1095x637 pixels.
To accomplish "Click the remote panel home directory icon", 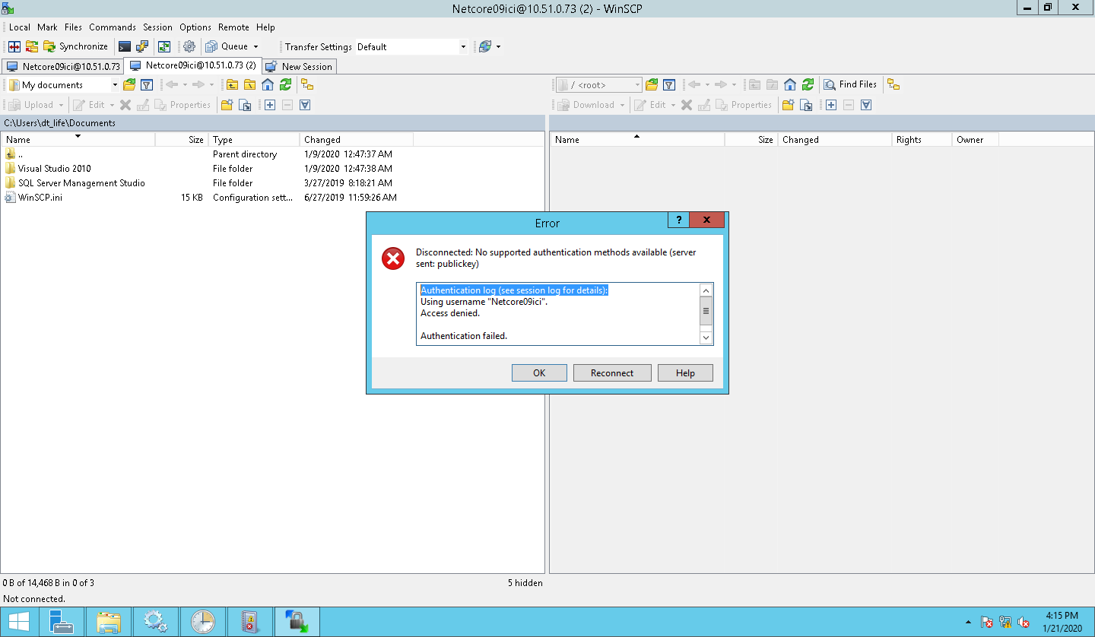I will tap(790, 84).
